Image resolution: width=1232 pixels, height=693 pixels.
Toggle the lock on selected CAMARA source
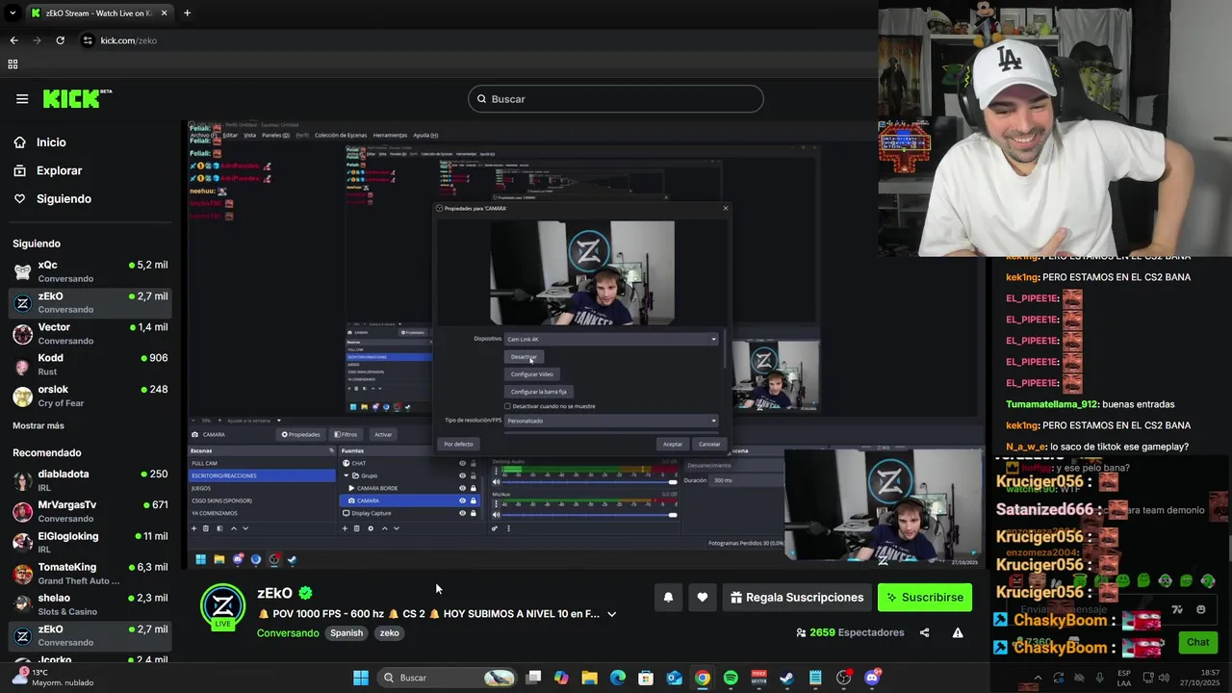click(x=474, y=500)
